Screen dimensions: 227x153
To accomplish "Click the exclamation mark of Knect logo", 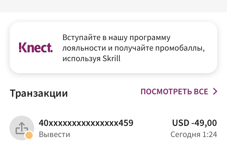I will [x=20, y=48].
